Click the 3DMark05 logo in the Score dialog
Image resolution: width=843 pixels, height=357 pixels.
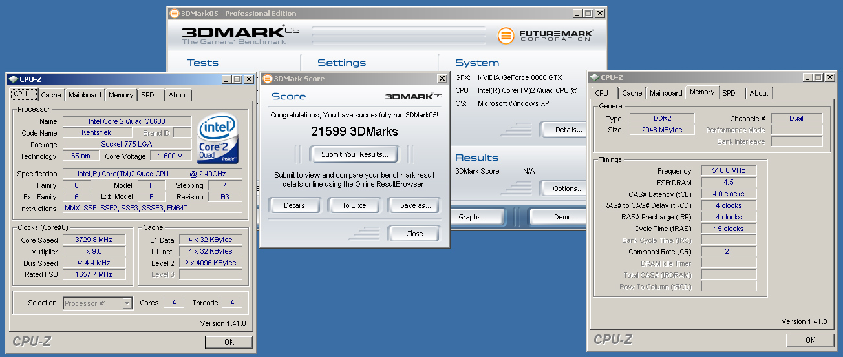[x=414, y=96]
